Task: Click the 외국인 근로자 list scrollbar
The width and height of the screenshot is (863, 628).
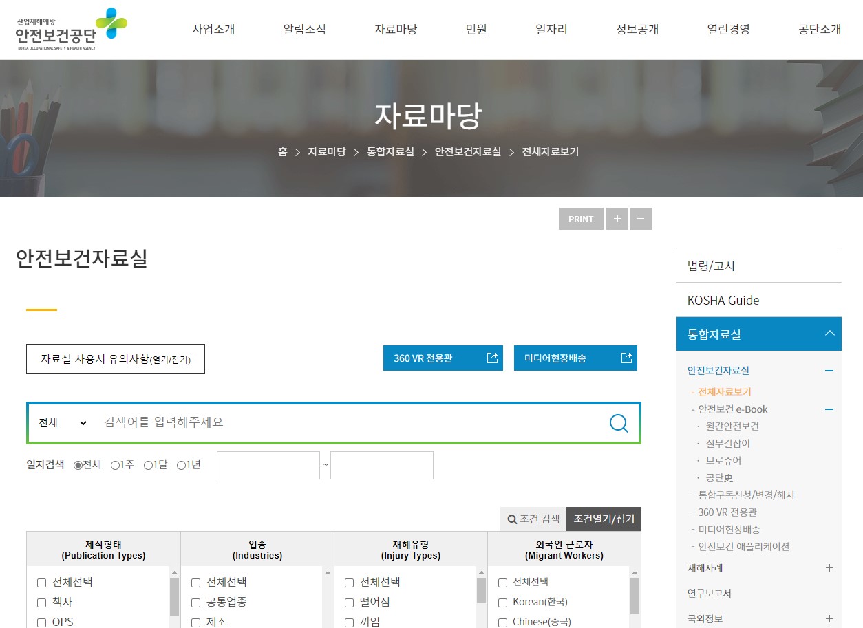Action: (635, 597)
